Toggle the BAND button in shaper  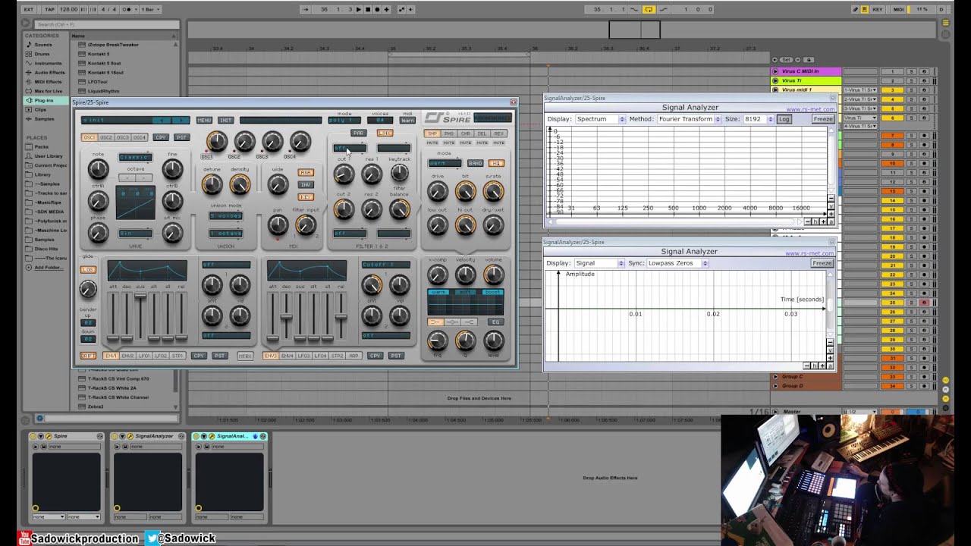(476, 163)
